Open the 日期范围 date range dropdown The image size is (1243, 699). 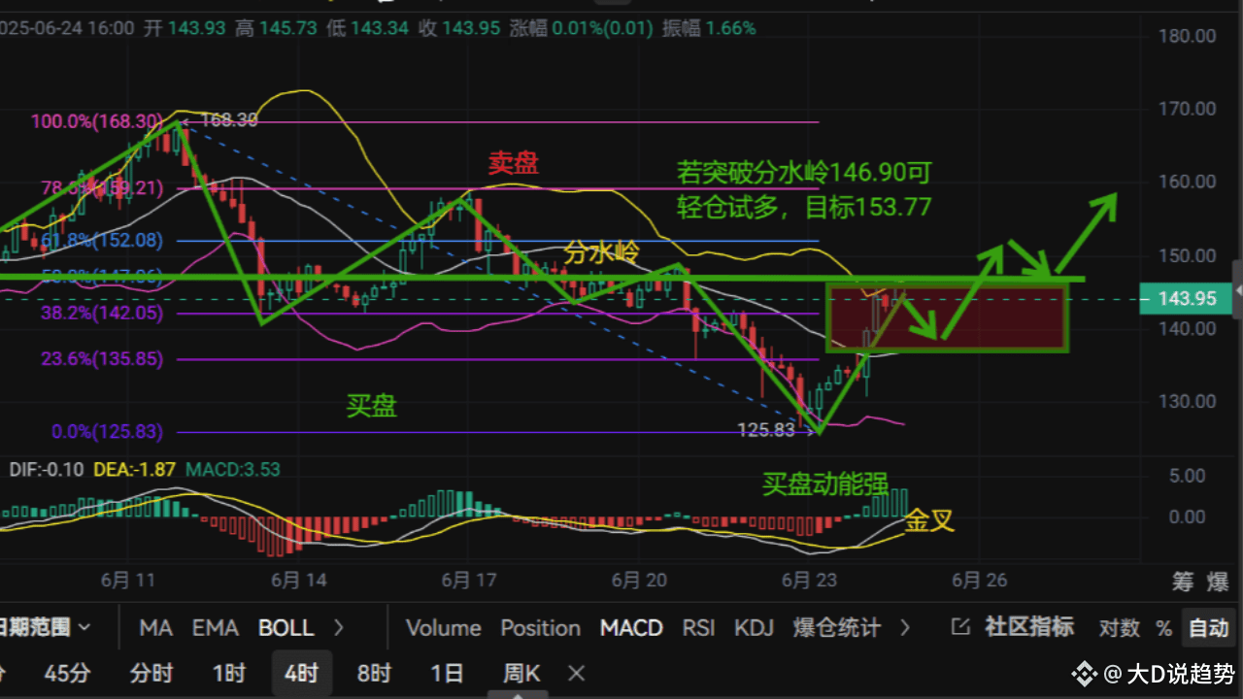39,628
